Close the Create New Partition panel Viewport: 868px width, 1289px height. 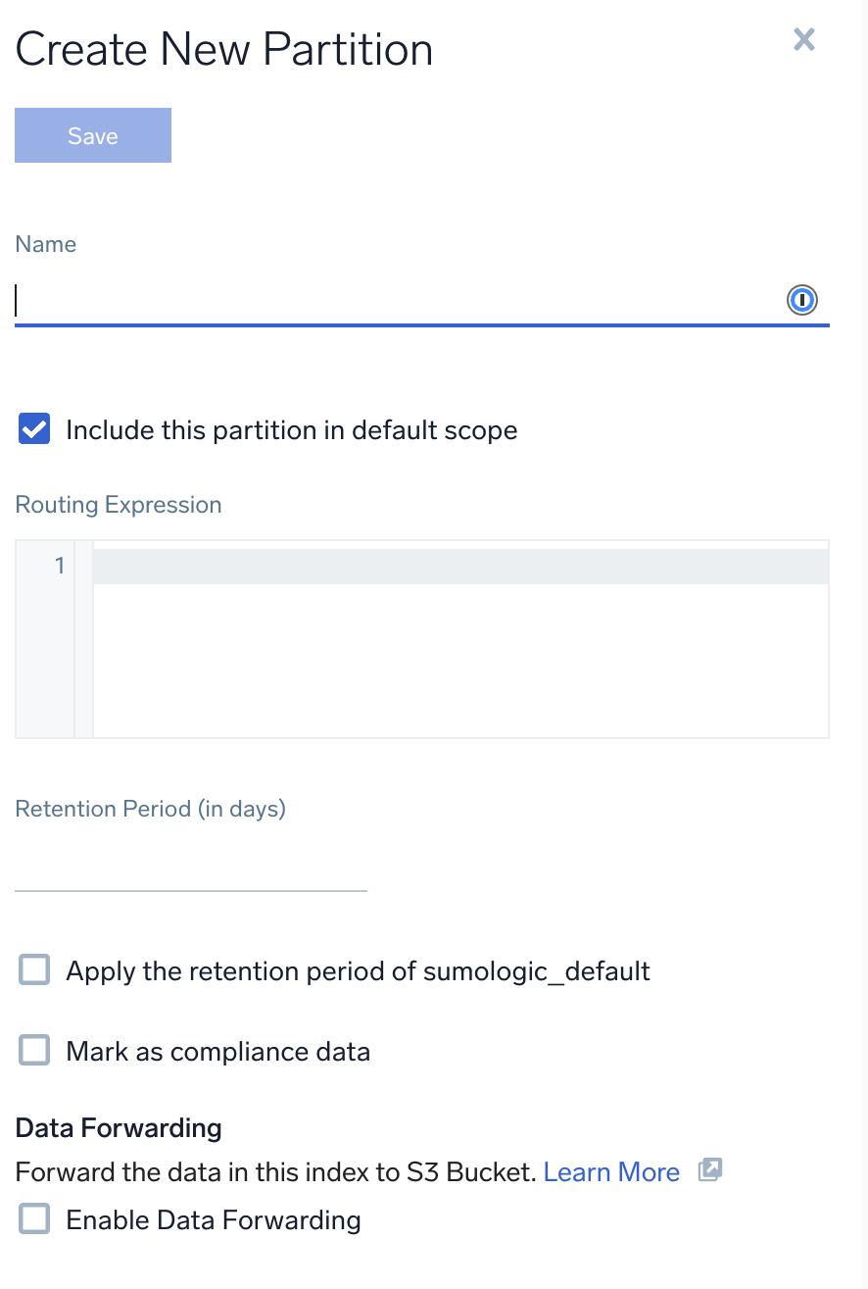803,39
